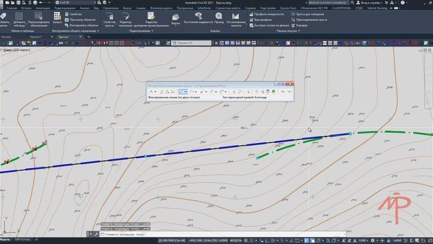This screenshot has width=433, height=244.
Task: Open the Station Tracker (Отслеживание пикетов) tool
Action: (x=235, y=20)
